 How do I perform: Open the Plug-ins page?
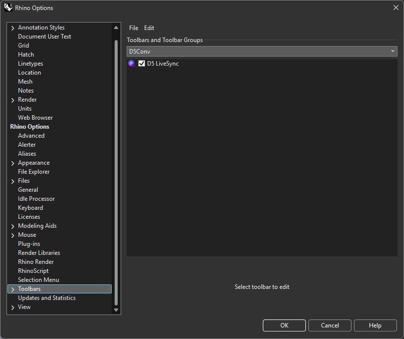pos(29,244)
